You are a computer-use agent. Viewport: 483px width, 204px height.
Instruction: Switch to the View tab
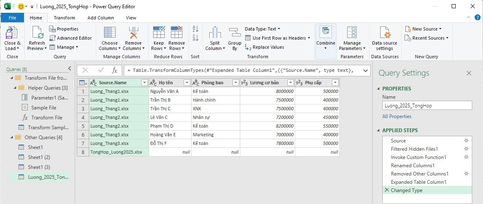[131, 18]
